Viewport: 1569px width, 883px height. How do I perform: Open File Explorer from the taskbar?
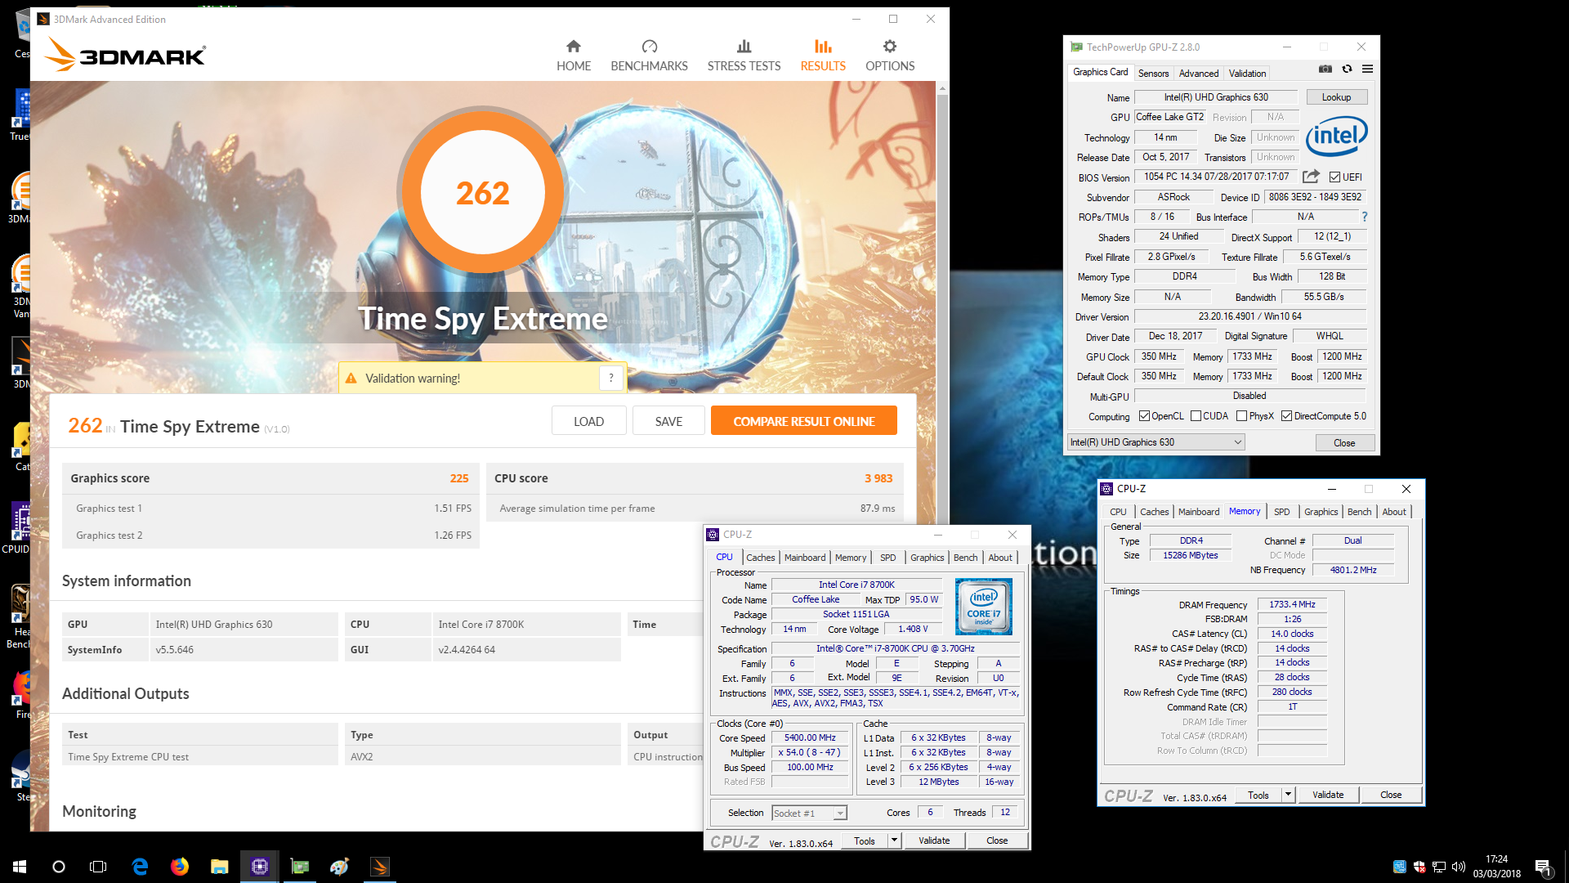(x=219, y=867)
